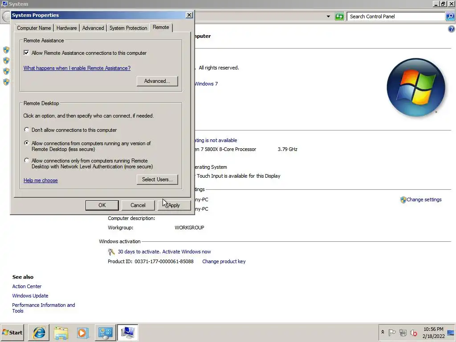Click in the Search Control Panel field
Screen dimensions: 456x342
(x=396, y=16)
